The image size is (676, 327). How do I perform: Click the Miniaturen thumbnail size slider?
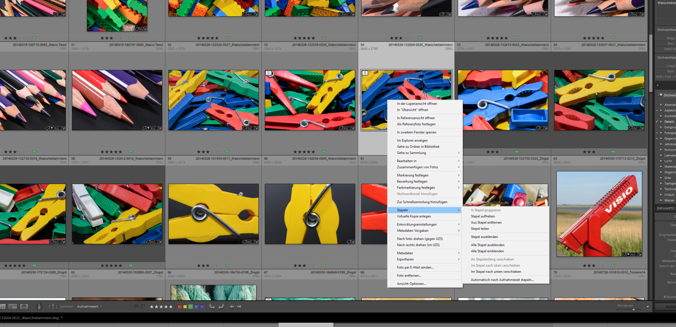(x=629, y=309)
